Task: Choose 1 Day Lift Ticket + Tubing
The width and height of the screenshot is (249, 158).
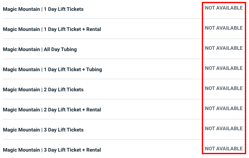Action: pos(52,70)
